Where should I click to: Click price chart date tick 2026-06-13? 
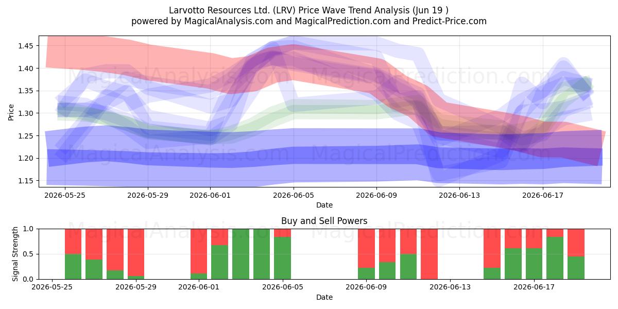point(460,195)
